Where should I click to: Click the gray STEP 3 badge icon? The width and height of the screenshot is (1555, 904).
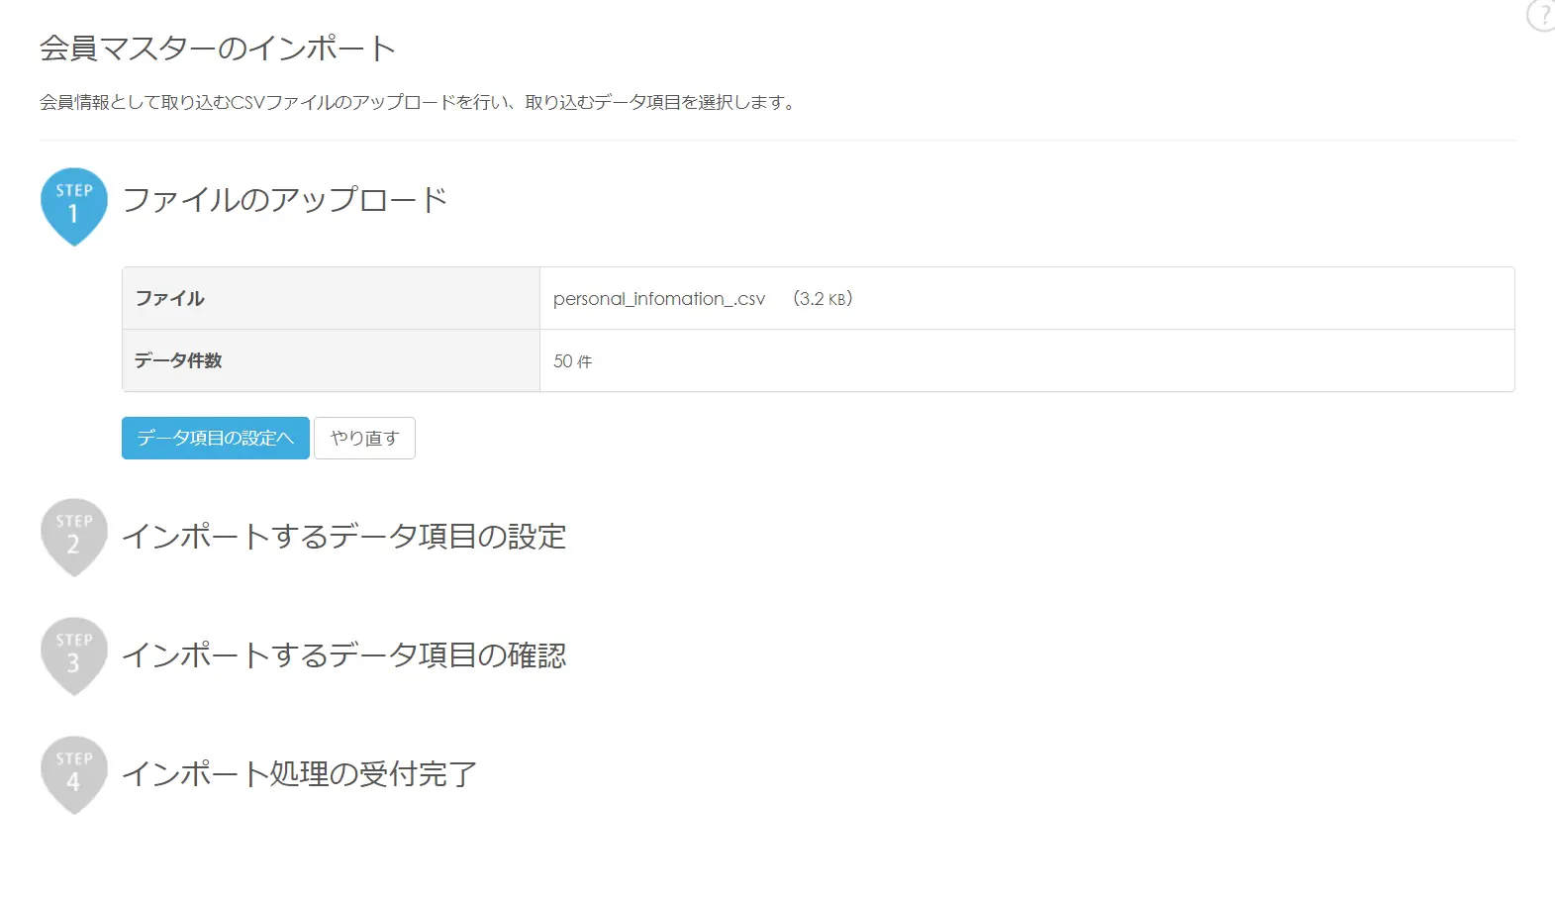tap(73, 655)
